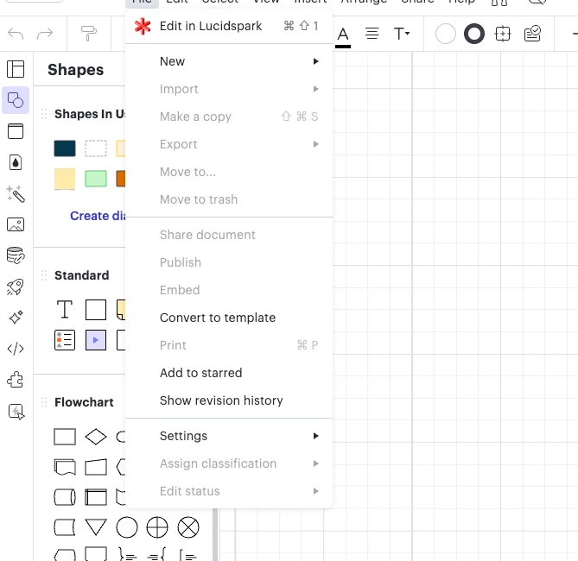Expand the Settings submenu
The height and width of the screenshot is (561, 578).
tap(229, 436)
